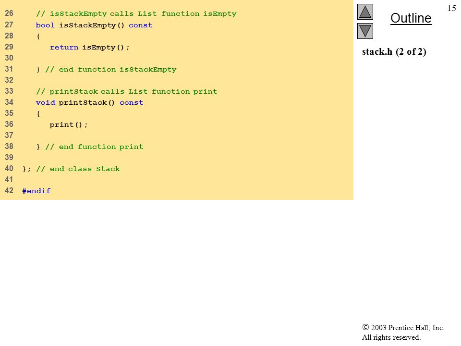The image size is (461, 346).
Task: Click '// end function isStackEmpty' comment
Action: coord(111,69)
